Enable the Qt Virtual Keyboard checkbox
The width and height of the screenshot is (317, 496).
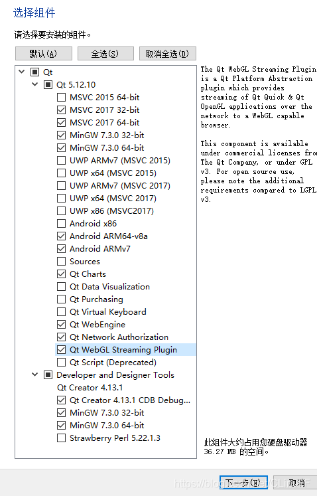tap(61, 312)
